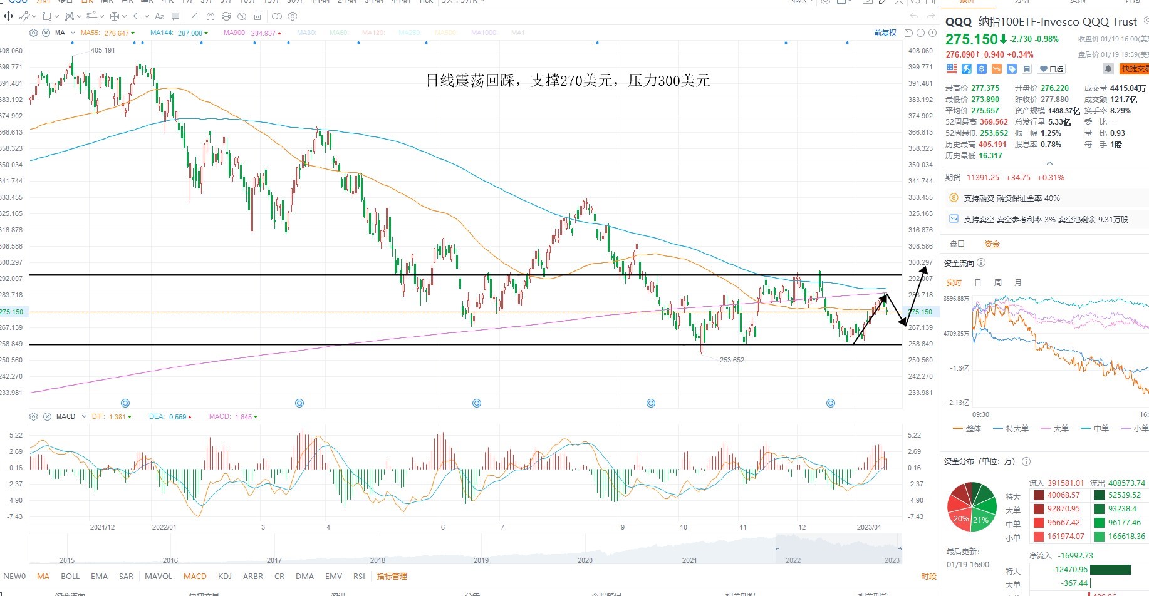This screenshot has width=1149, height=596.
Task: Expand the MACD indicator dropdown arrow
Action: (x=84, y=416)
